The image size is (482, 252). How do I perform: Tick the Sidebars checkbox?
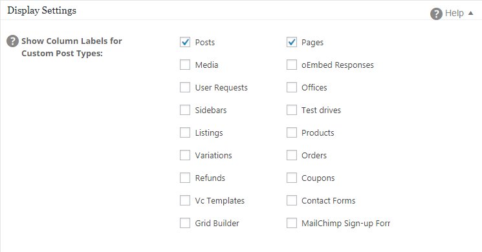point(185,110)
